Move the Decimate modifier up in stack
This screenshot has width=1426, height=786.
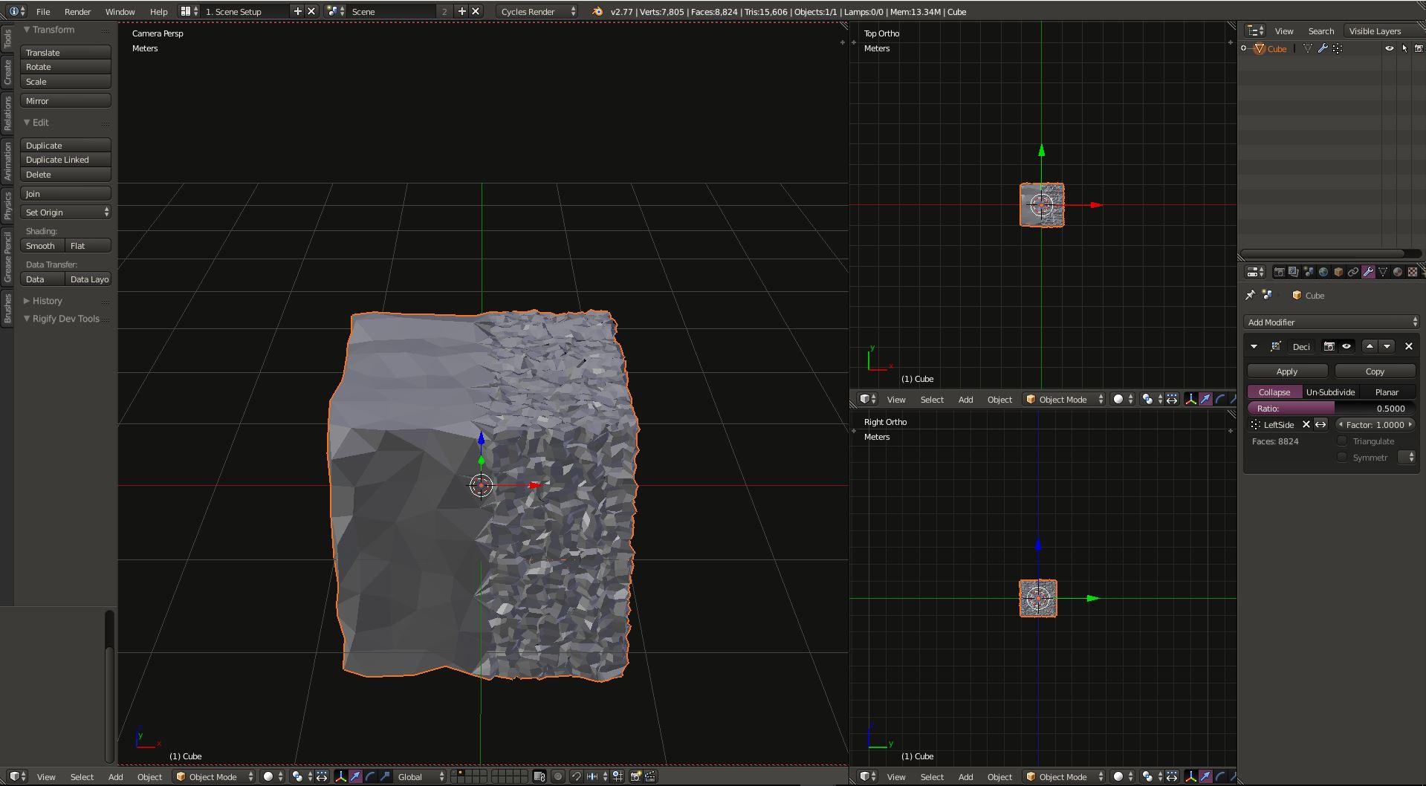[1370, 346]
